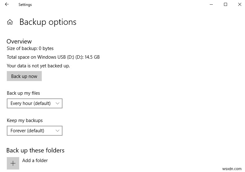Click the Total space on Windows USB line
245x172 pixels.
[53, 57]
